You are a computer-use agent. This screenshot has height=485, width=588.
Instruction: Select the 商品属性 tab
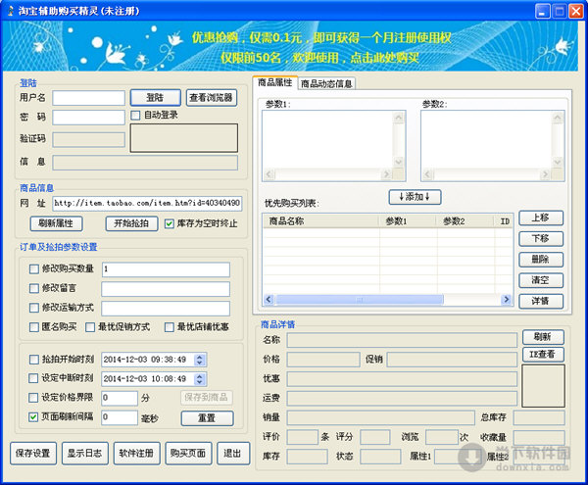[275, 83]
